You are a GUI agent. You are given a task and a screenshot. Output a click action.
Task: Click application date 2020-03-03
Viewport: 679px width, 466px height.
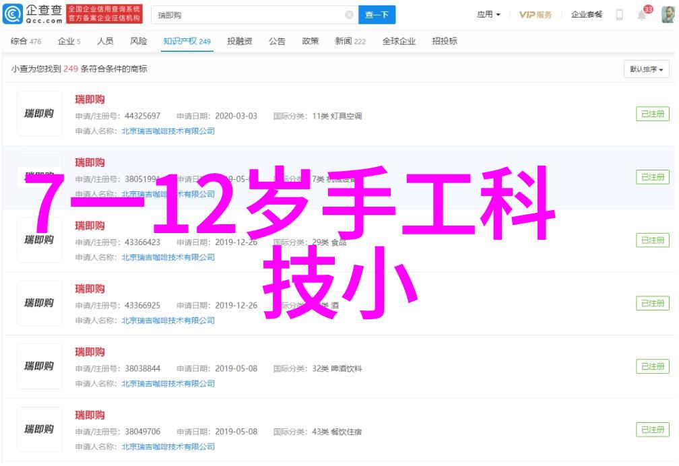236,116
